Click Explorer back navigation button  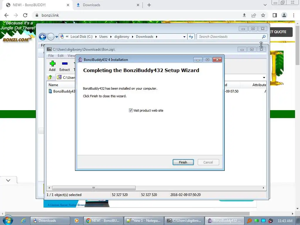(42, 37)
